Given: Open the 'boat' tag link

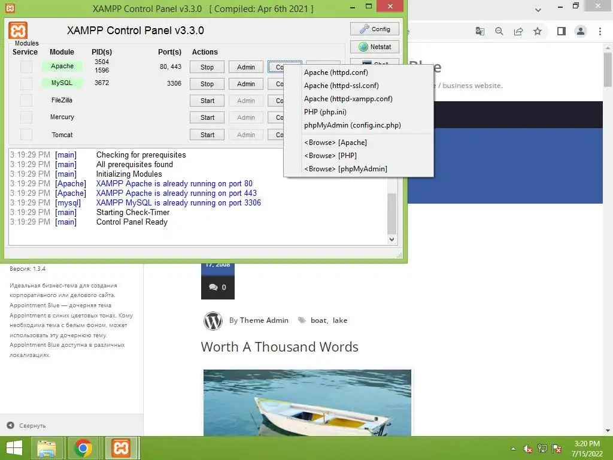Looking at the screenshot, I should tap(318, 320).
